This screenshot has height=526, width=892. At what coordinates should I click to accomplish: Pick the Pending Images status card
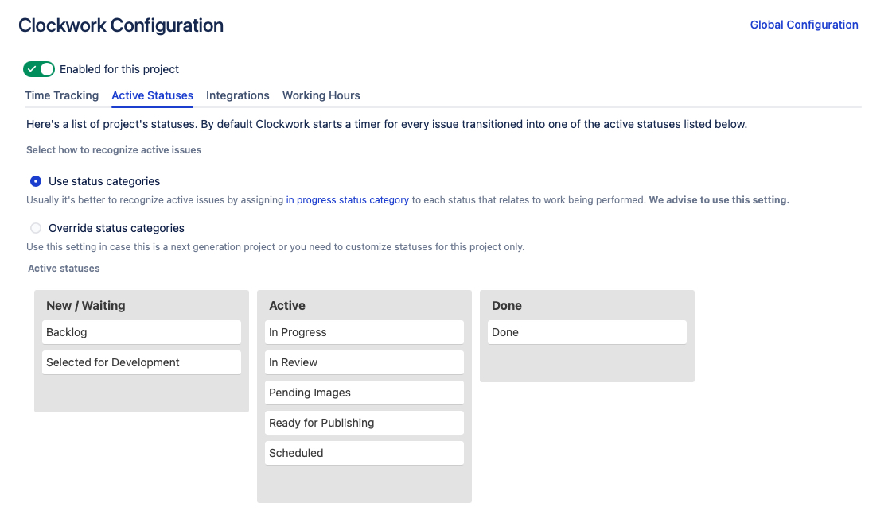click(364, 393)
